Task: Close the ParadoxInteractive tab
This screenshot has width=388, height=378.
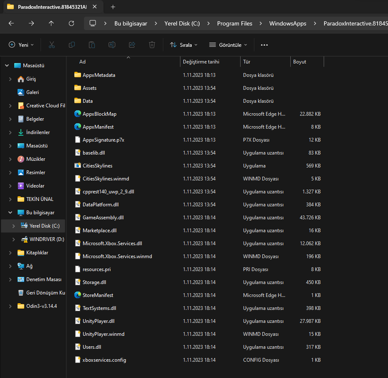Action: click(x=94, y=7)
